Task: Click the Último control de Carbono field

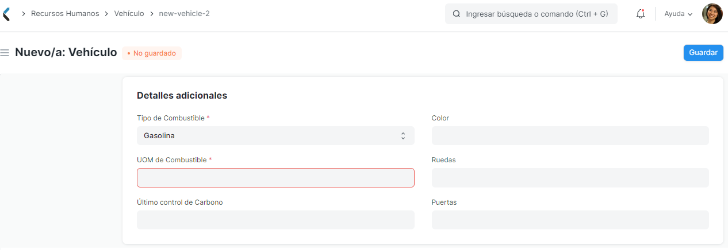Action: click(275, 220)
